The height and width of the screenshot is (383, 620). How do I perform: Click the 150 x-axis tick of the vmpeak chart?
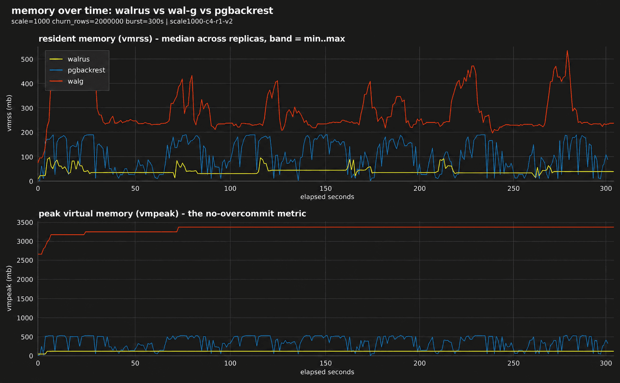(x=326, y=364)
